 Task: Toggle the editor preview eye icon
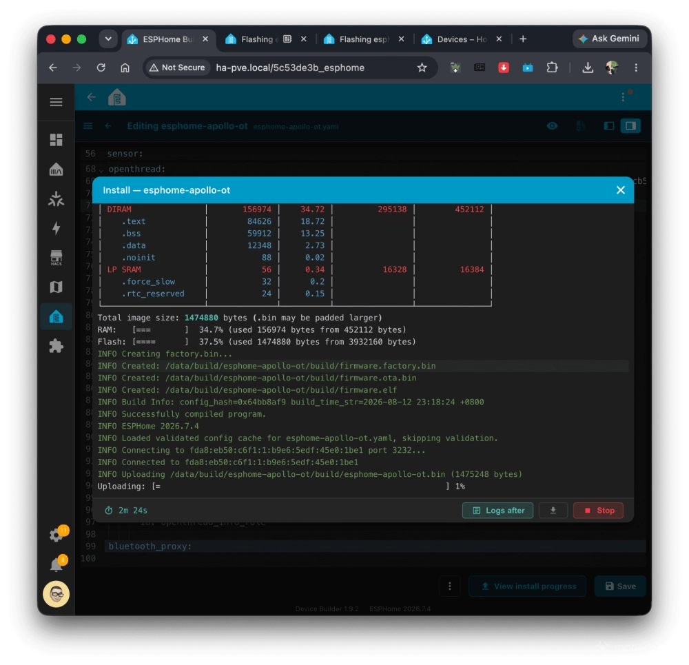point(553,126)
